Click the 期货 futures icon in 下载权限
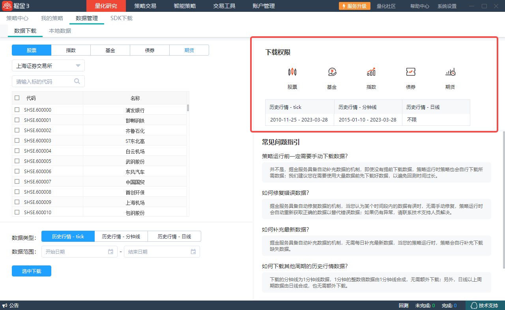 pos(450,72)
